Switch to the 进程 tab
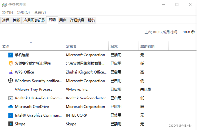 (6, 20)
